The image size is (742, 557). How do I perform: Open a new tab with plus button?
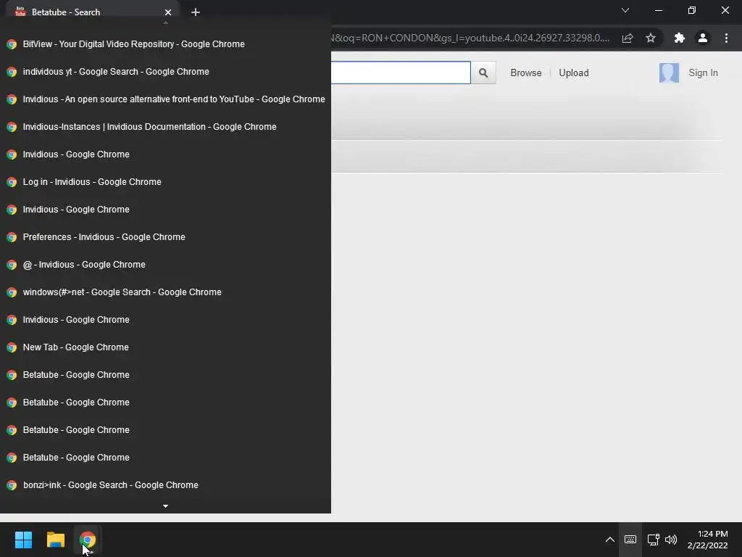point(196,12)
